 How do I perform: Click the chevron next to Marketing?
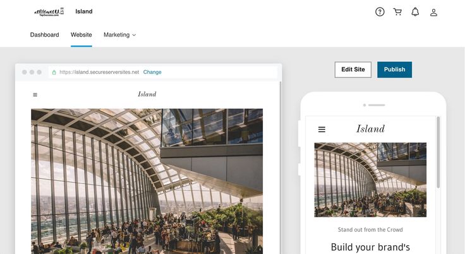point(134,35)
